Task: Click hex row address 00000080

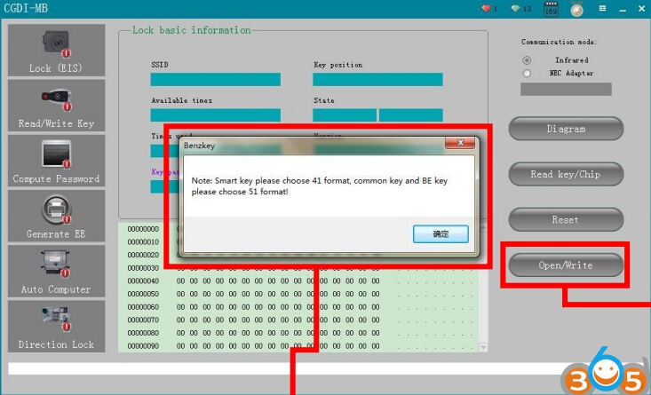Action: click(143, 333)
